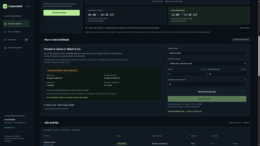This screenshot has width=260, height=146.
Task: Click the plan submitted confirmation text
Action: (67, 97)
